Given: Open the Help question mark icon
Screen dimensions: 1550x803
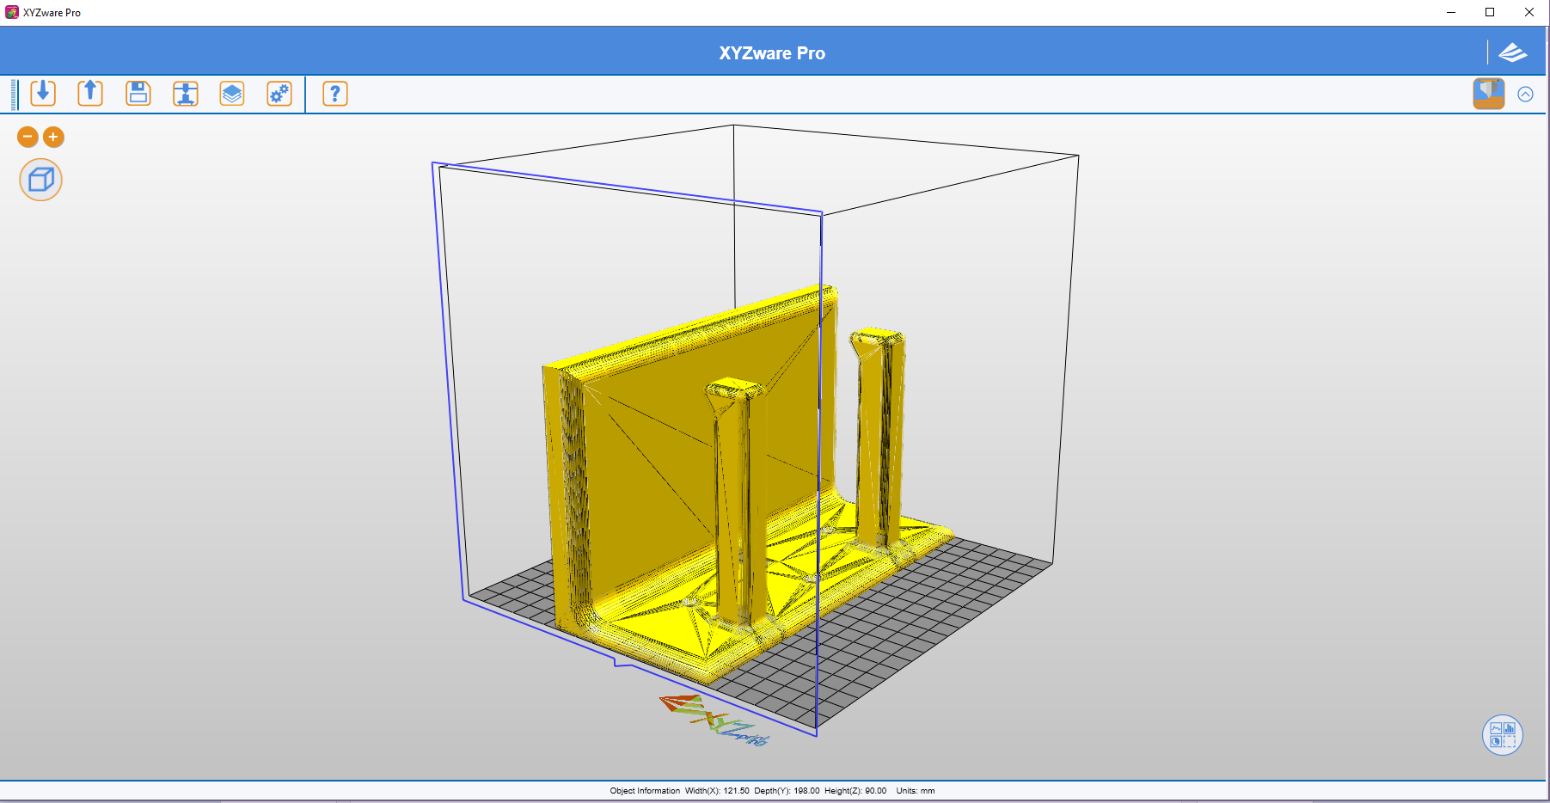Looking at the screenshot, I should (335, 93).
